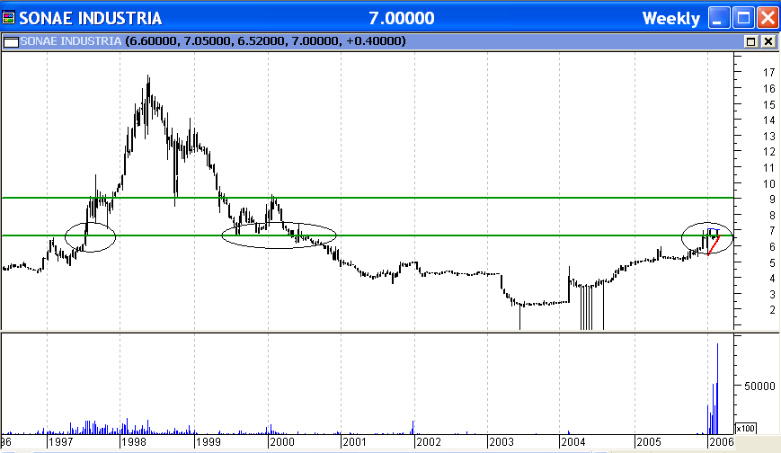Select the red trendline near 2006
Viewport: 781px width, 453px height.
(x=714, y=245)
